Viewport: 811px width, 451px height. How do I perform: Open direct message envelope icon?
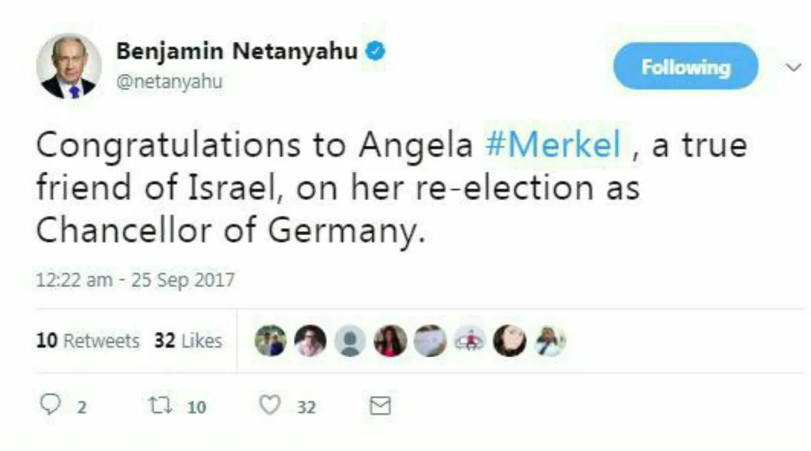point(380,405)
